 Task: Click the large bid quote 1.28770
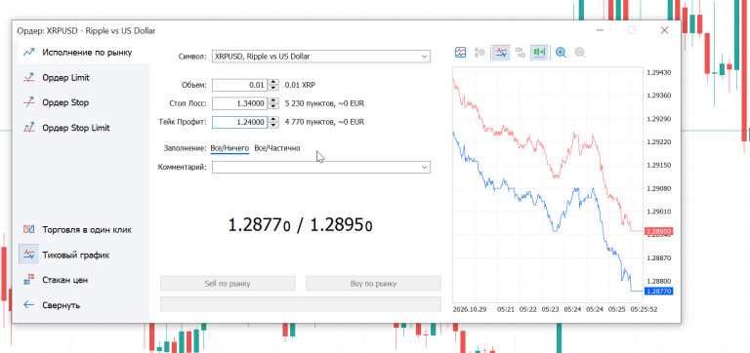point(259,224)
